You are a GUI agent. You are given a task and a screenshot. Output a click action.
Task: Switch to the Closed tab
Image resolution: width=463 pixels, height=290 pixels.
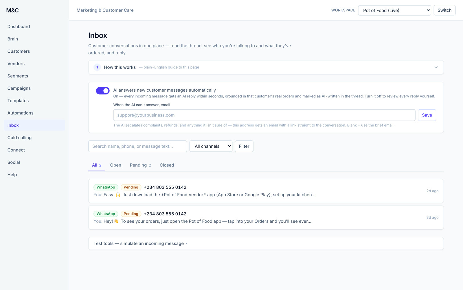167,165
